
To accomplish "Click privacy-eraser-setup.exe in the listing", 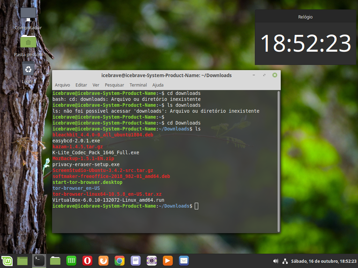I will point(86,164).
